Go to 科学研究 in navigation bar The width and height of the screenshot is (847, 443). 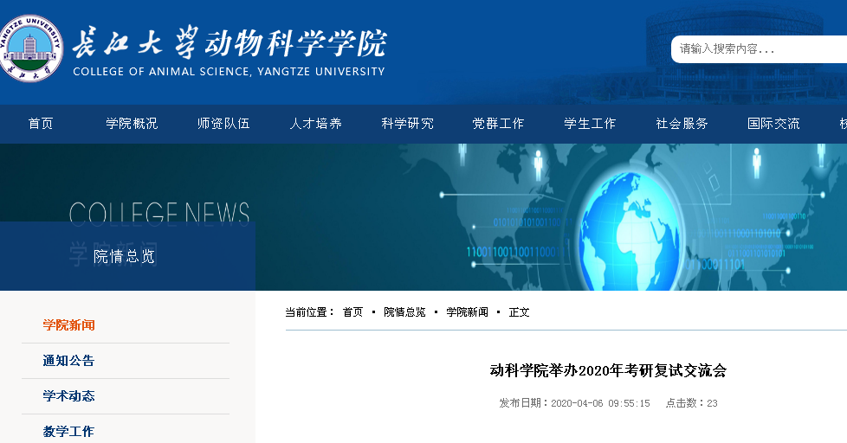[407, 124]
